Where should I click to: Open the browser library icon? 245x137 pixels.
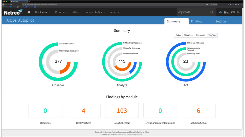point(231,5)
